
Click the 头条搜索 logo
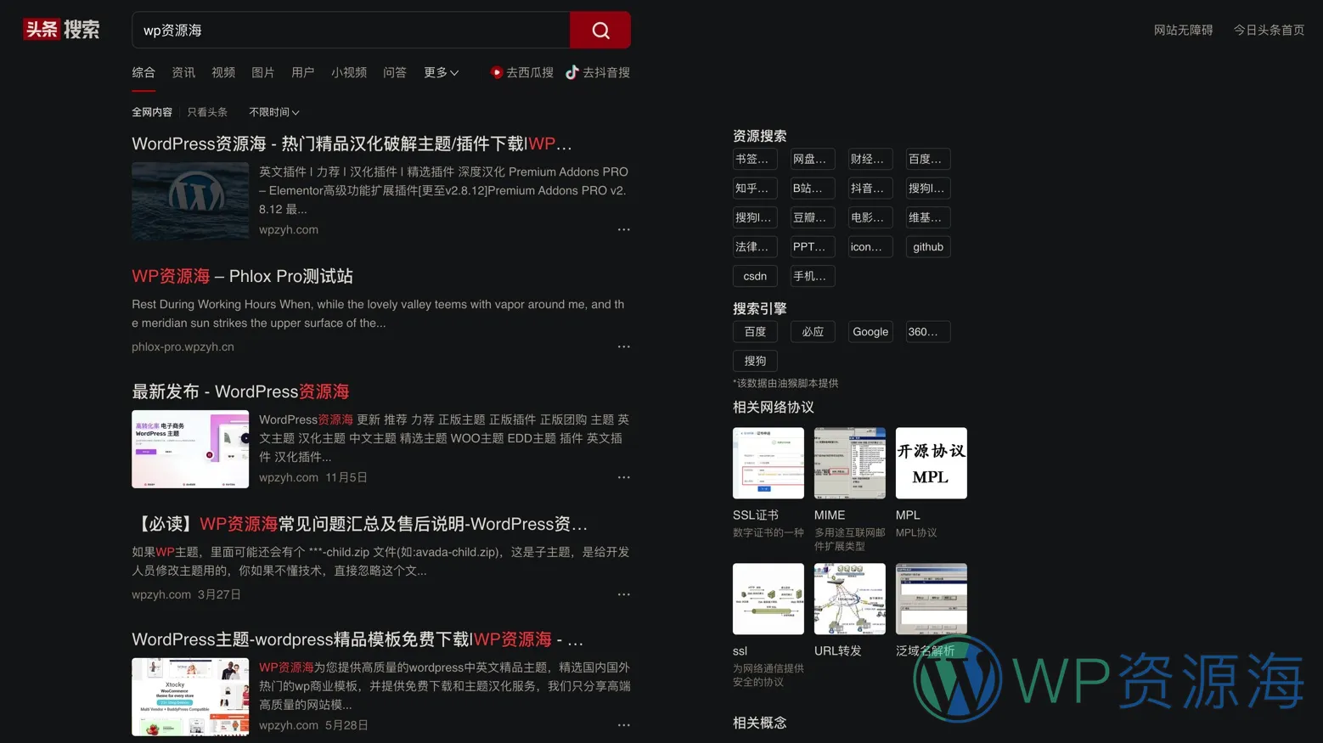pos(61,30)
